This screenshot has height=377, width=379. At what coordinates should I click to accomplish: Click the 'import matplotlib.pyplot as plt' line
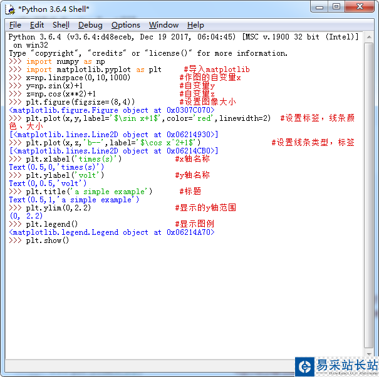coord(94,70)
